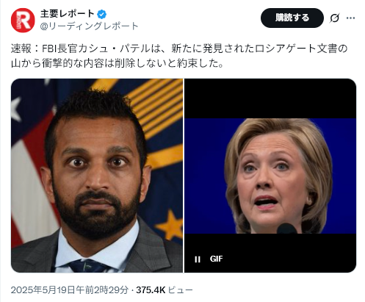Screen dimensions: 365x302
Task: Open the three-dot more options menu
Action: 350,18
